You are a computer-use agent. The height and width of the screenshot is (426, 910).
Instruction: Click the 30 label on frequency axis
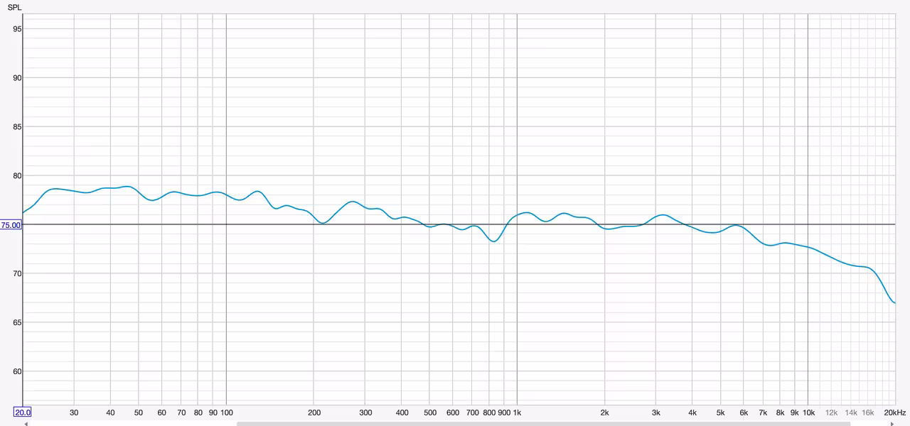point(74,413)
